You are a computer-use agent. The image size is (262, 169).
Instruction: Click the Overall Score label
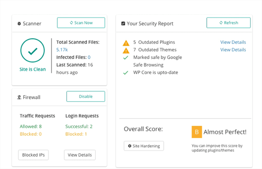pos(143,129)
